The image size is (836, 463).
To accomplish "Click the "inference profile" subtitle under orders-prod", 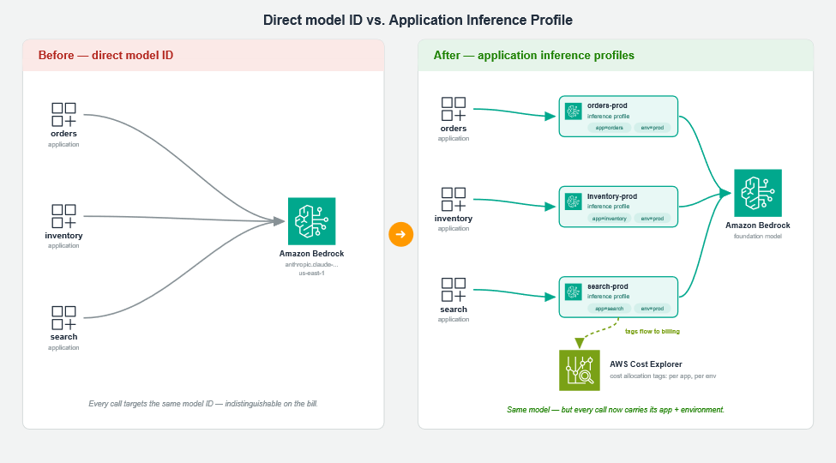I will click(x=608, y=117).
